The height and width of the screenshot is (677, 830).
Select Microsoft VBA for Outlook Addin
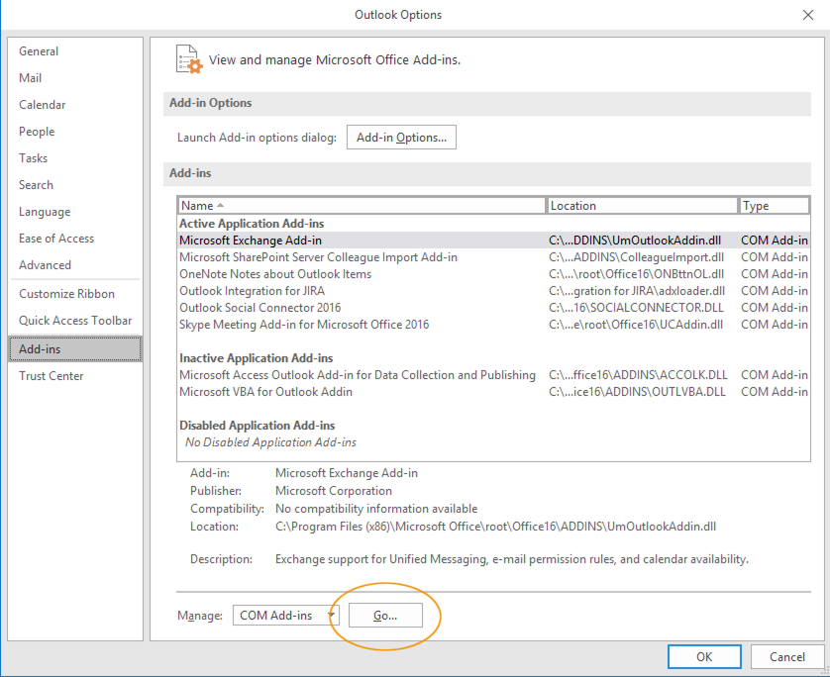265,392
